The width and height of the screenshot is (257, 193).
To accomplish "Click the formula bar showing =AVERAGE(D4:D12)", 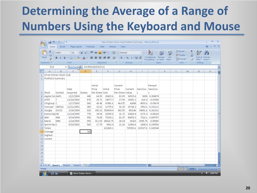I will coord(150,67).
